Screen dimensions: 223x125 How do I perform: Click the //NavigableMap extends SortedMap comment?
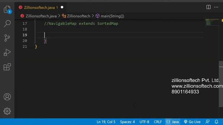pyautogui.click(x=81, y=24)
